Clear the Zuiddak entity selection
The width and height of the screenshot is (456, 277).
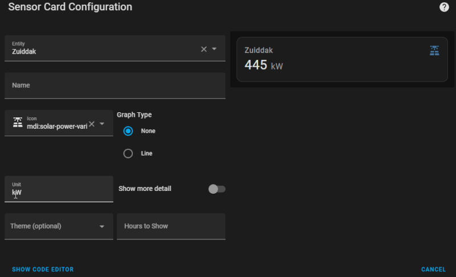click(x=203, y=49)
